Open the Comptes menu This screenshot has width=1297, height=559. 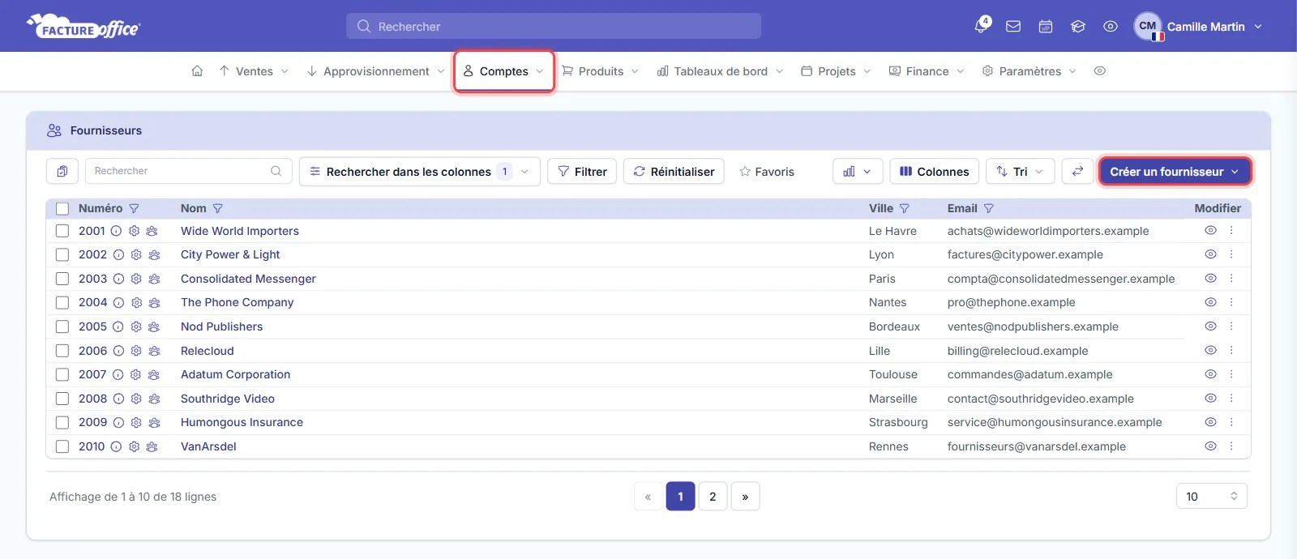click(503, 71)
